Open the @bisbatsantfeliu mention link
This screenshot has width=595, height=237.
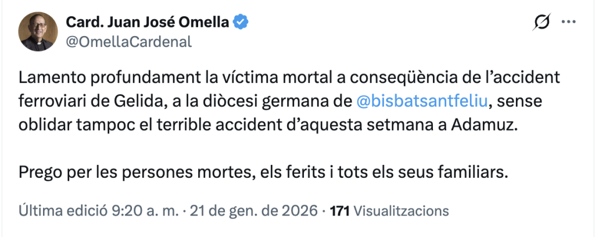coord(422,103)
